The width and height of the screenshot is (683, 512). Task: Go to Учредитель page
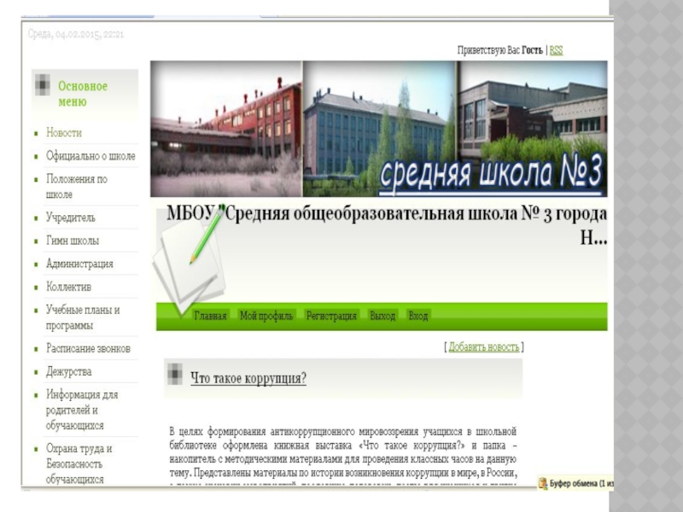[x=71, y=218]
